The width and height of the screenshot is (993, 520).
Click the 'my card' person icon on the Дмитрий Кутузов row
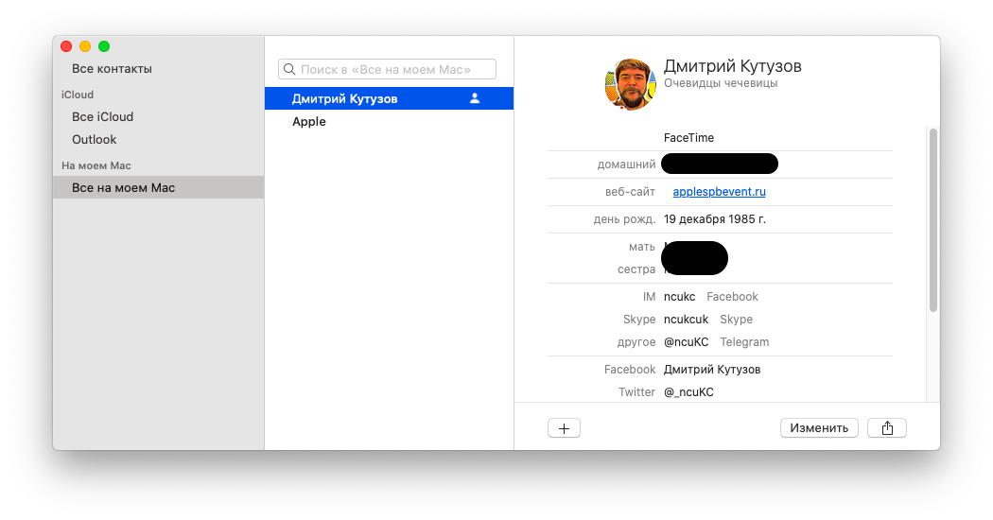475,98
